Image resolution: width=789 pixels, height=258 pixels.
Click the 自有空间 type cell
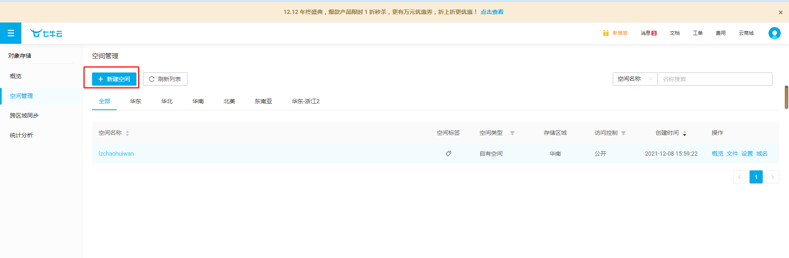coord(491,154)
